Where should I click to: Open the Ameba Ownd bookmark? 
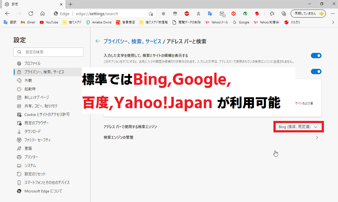pos(99,22)
